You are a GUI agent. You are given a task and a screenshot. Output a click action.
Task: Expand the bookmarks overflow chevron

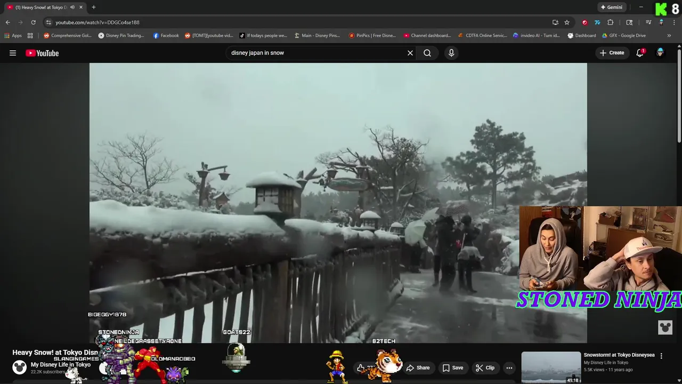[669, 36]
